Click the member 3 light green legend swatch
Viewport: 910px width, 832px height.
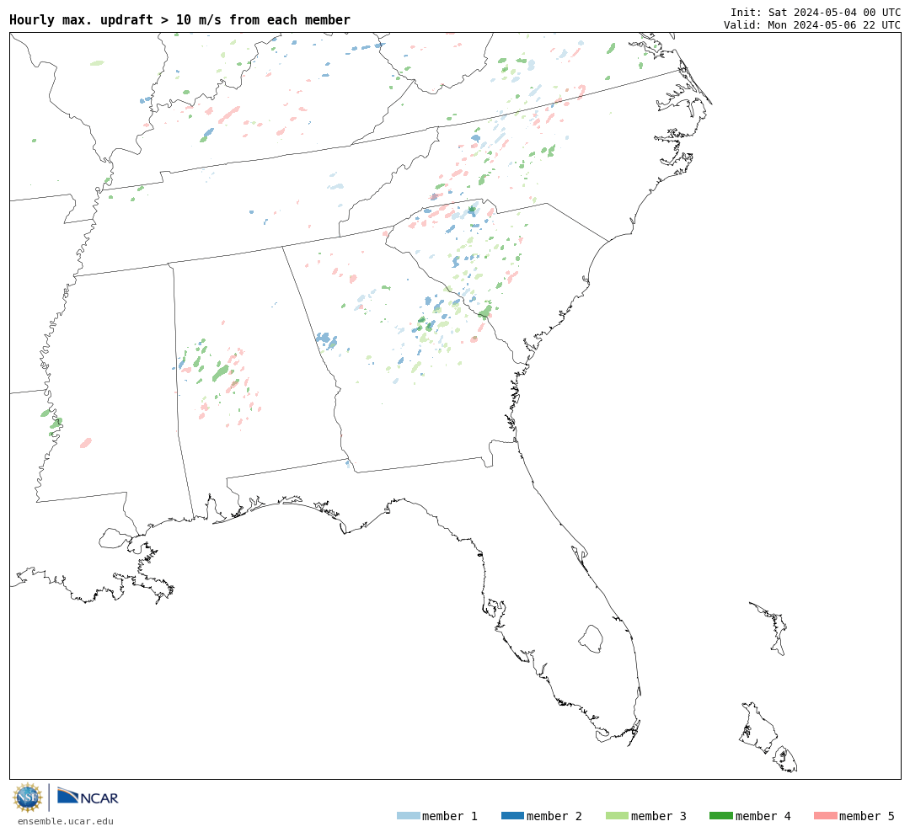(x=617, y=816)
